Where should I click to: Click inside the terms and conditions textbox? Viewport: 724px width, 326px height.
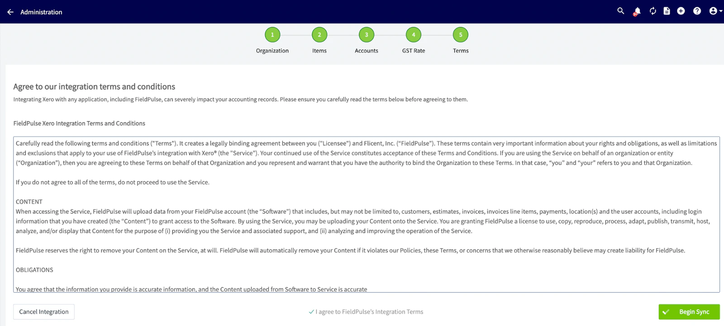(367, 215)
